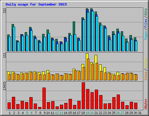
Task: Click the 13433 value on the bottom axis
Action: coord(4,86)
